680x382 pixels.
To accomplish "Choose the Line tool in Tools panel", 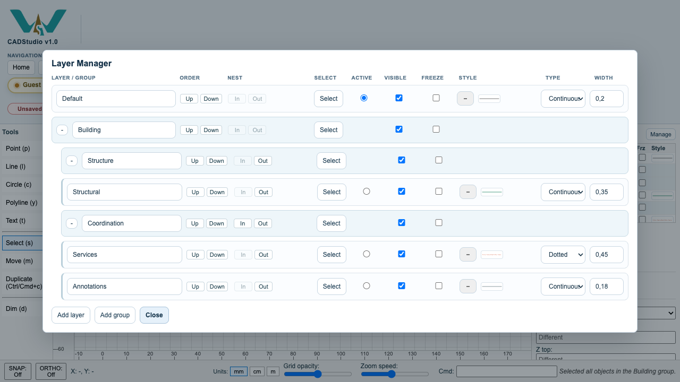I will point(22,167).
